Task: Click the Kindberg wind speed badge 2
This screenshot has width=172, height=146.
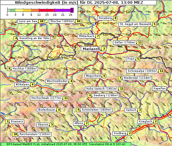Action: [130, 133]
